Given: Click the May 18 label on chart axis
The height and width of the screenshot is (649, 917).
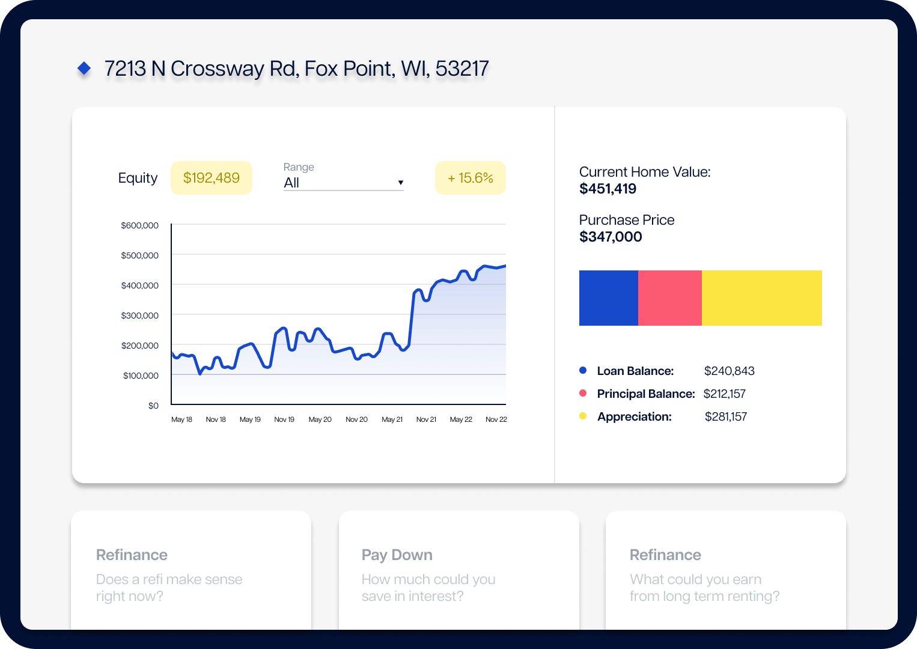Looking at the screenshot, I should (x=181, y=419).
